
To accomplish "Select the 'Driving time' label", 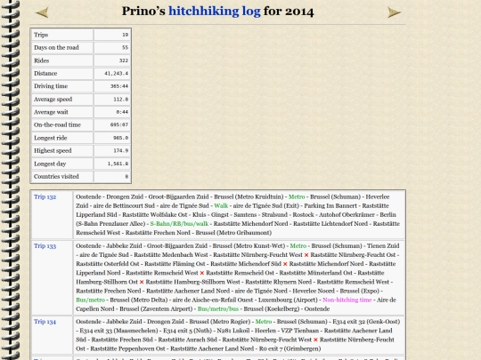I will tap(51, 86).
